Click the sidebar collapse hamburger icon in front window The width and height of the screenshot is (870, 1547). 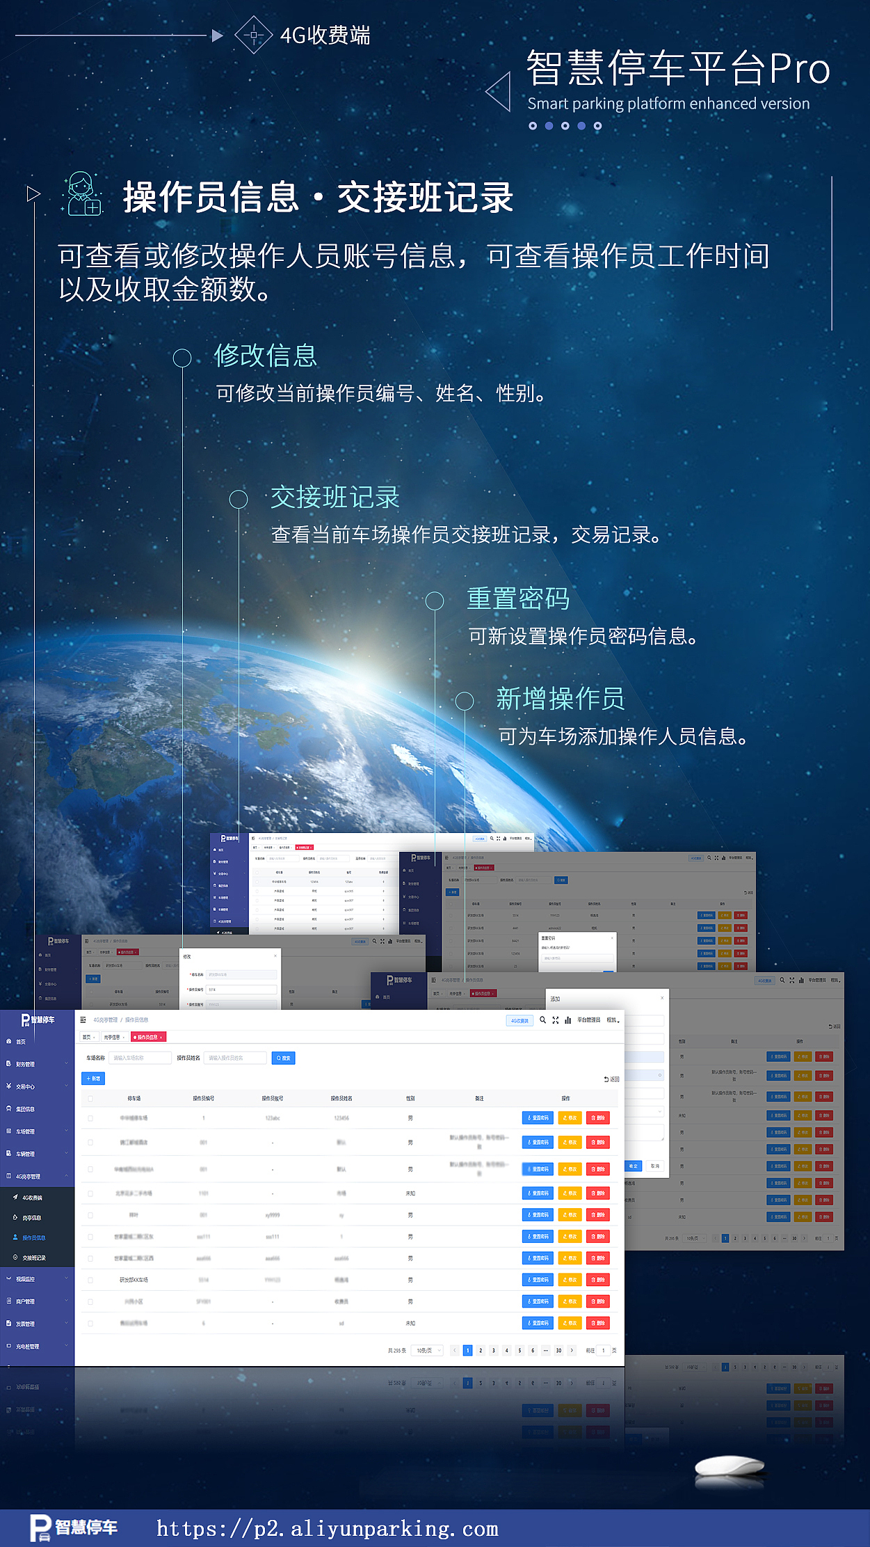(83, 1020)
